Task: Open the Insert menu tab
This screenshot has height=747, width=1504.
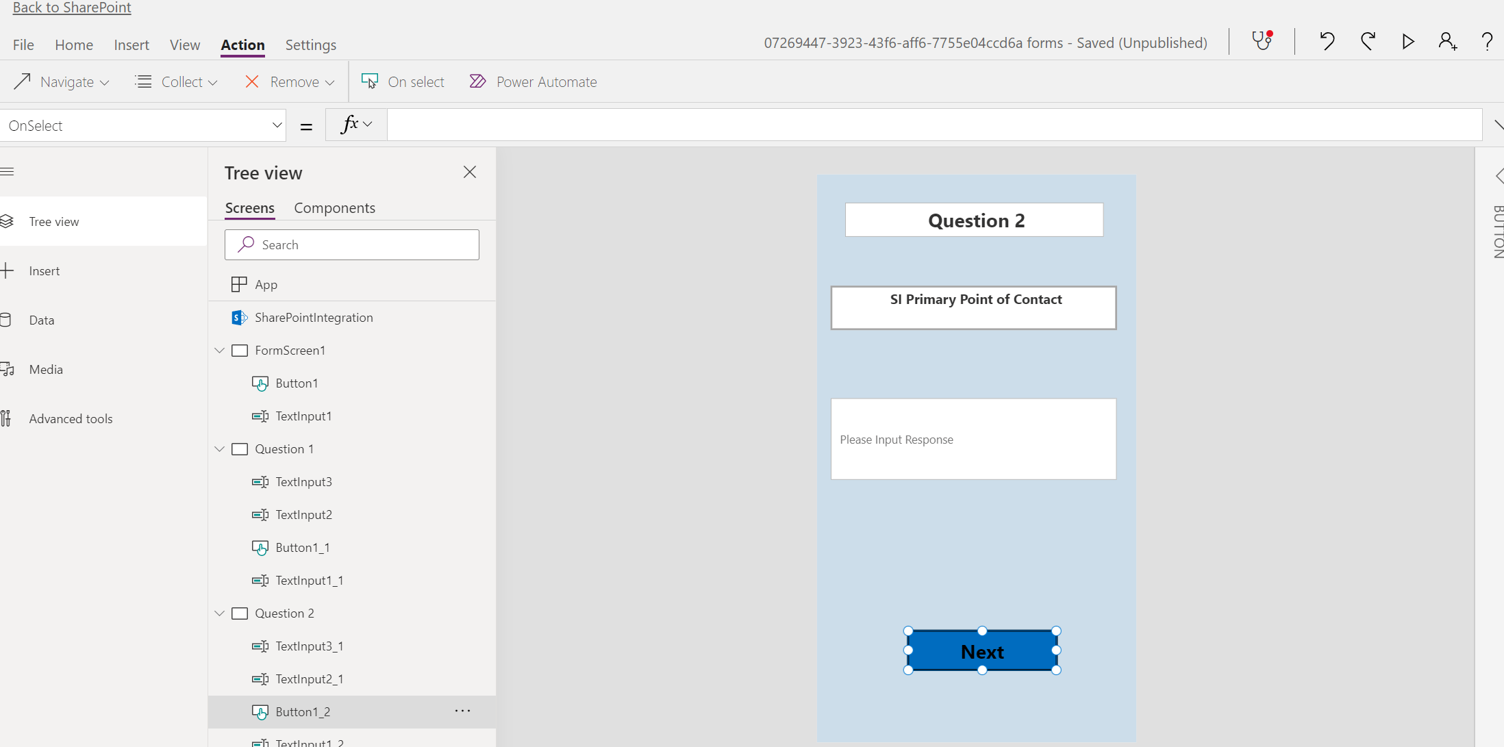Action: click(x=131, y=45)
